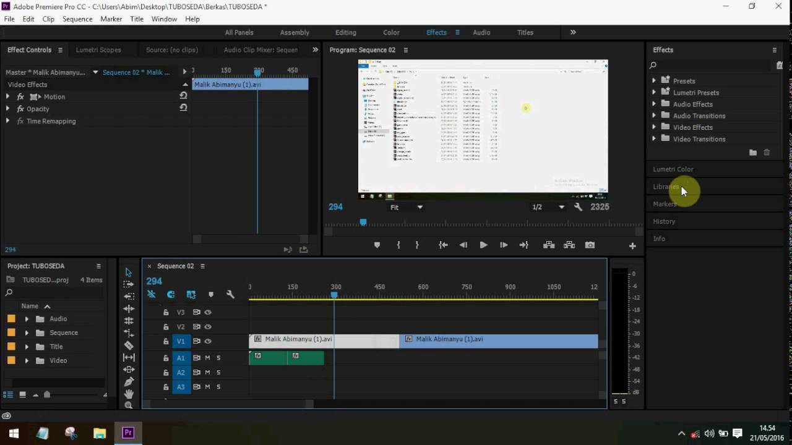792x445 pixels.
Task: Open the Fit zoom level dropdown
Action: click(406, 207)
